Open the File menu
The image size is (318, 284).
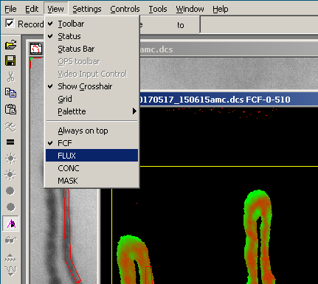10,9
